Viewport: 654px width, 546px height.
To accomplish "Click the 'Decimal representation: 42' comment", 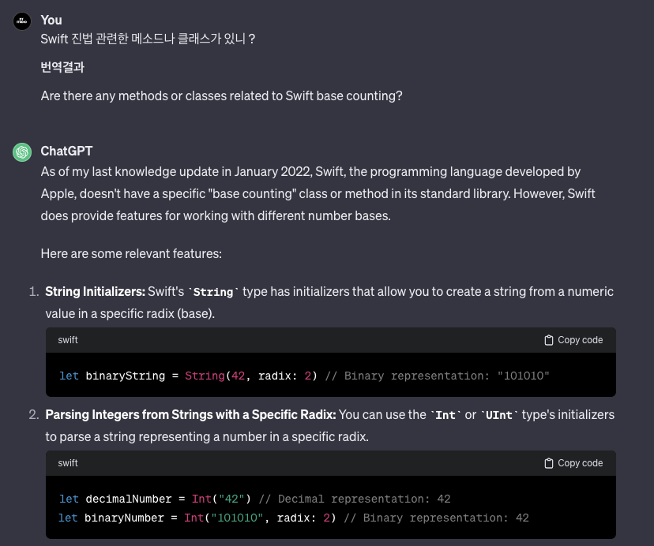I will tap(355, 499).
